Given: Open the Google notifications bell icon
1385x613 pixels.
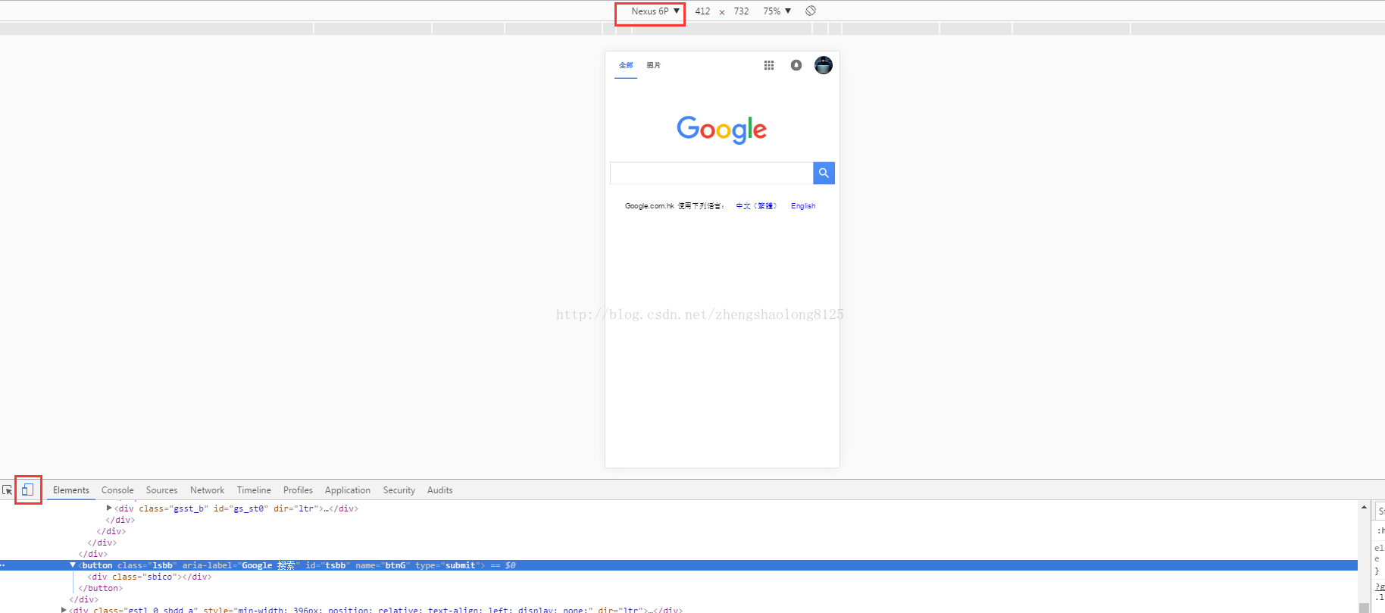Looking at the screenshot, I should 796,65.
